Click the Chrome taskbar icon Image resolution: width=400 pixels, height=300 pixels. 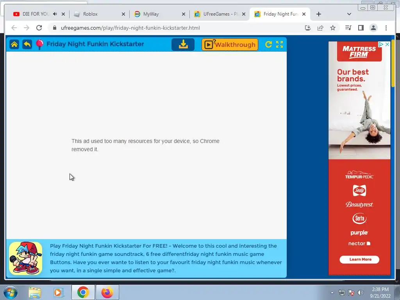(83, 292)
